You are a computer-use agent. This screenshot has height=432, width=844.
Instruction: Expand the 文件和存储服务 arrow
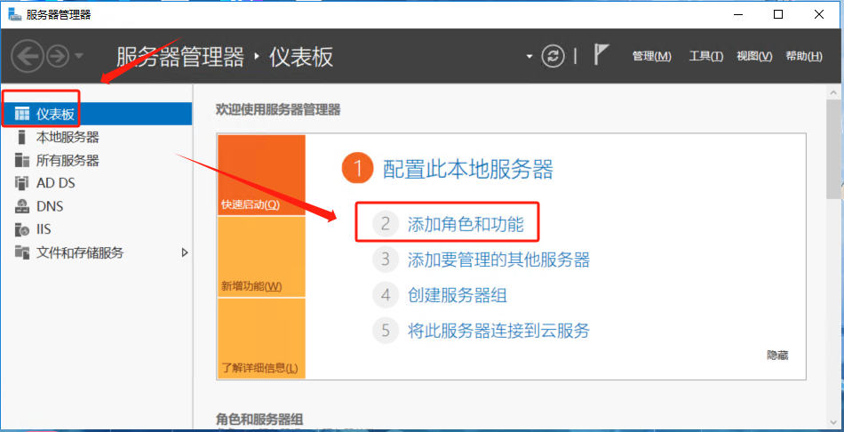pos(185,252)
